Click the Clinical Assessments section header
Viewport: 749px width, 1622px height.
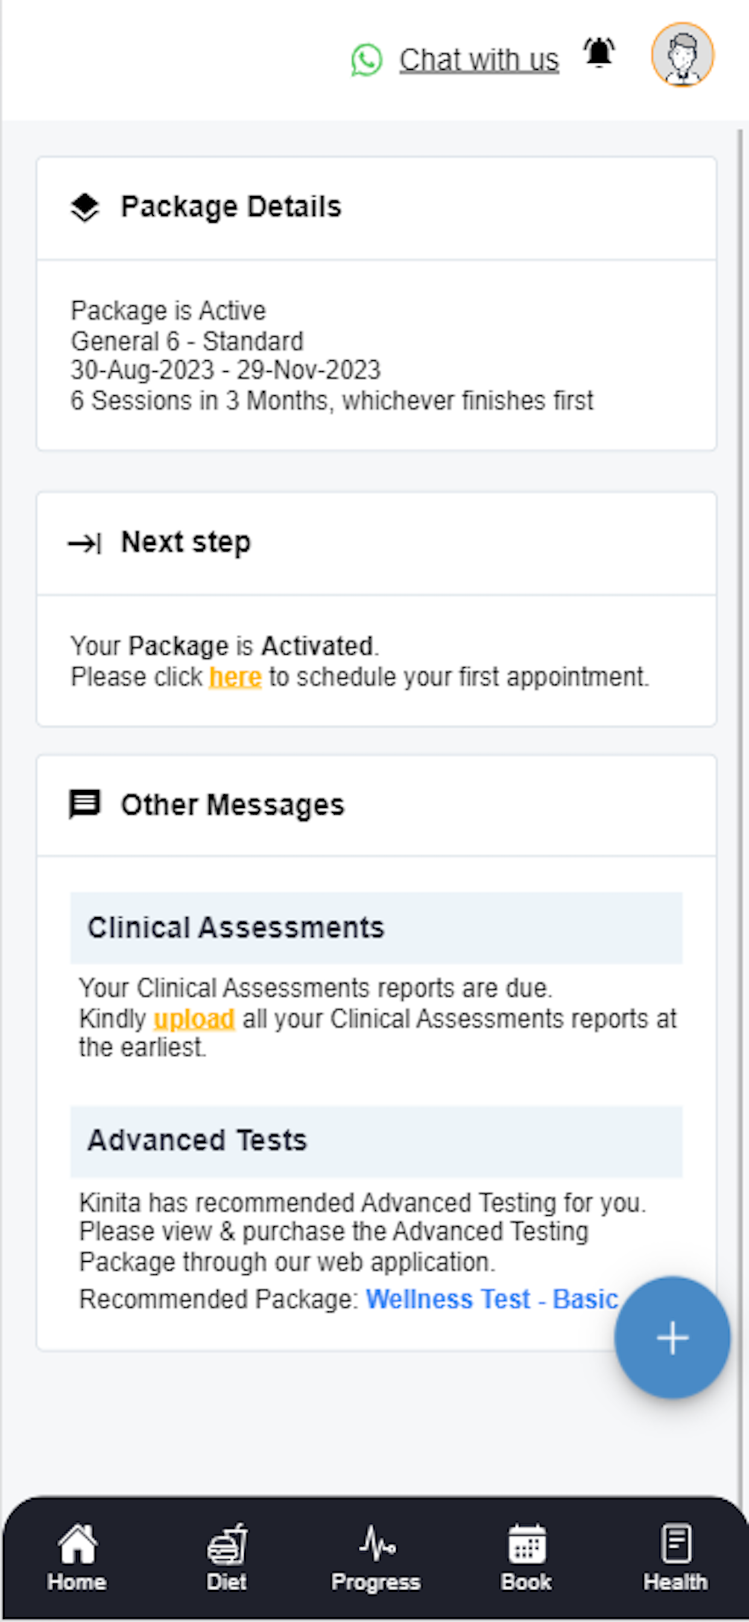[376, 927]
